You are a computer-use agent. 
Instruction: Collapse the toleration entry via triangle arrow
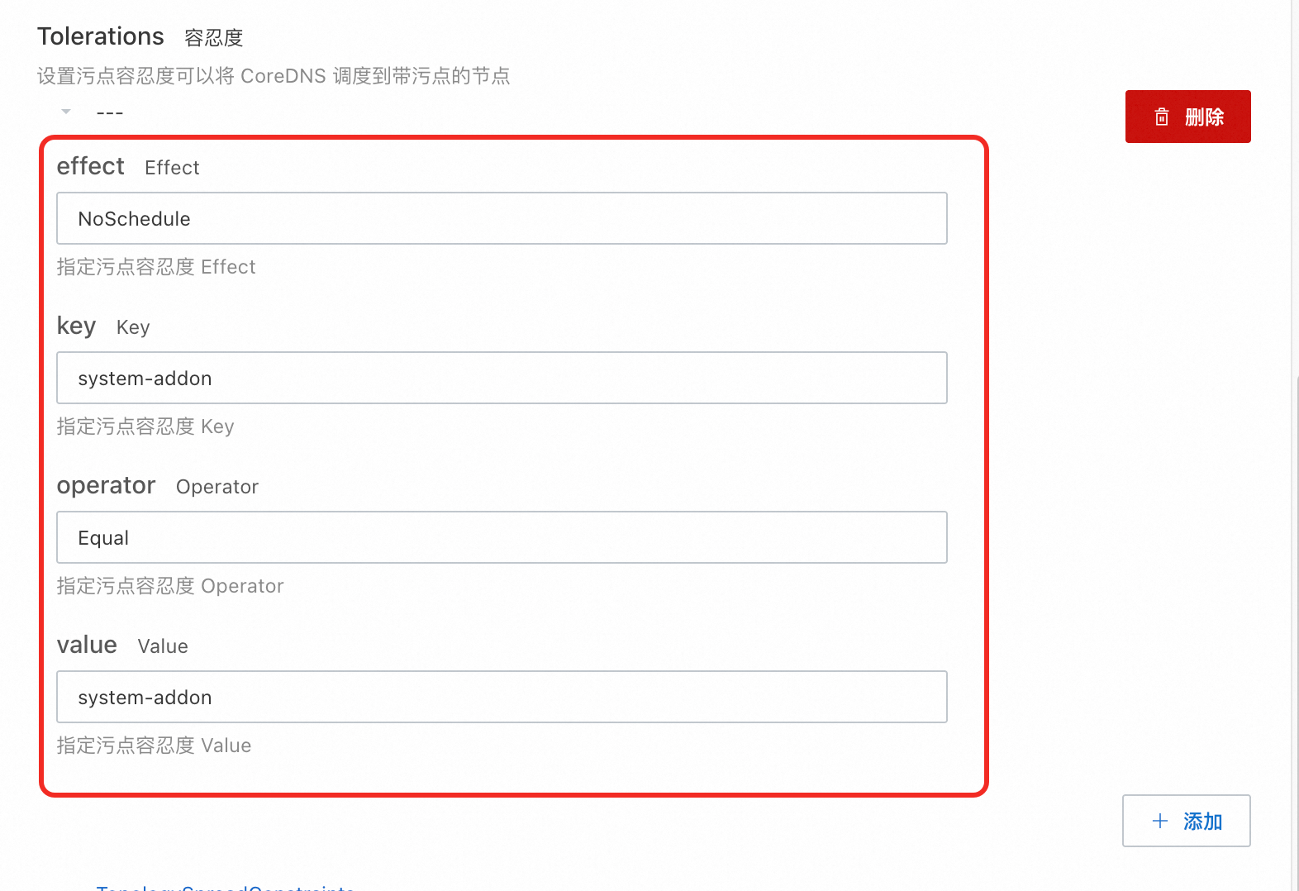[66, 112]
